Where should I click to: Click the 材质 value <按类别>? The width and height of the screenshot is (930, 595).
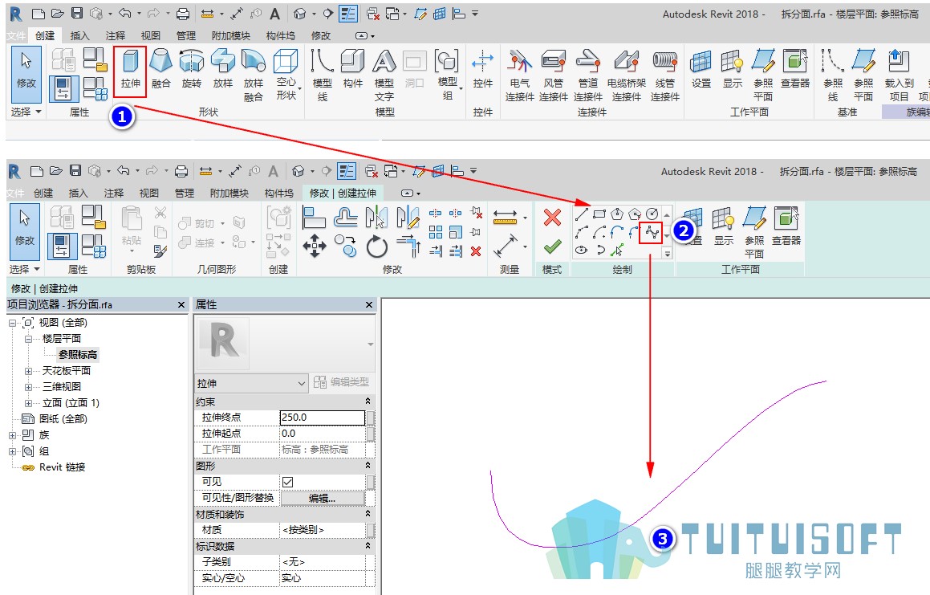coord(322,530)
